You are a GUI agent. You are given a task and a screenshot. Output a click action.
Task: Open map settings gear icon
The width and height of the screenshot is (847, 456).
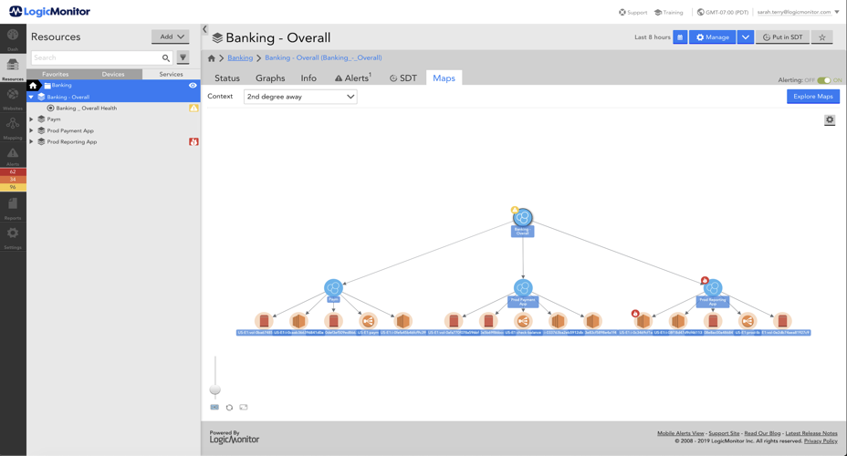[x=830, y=119]
